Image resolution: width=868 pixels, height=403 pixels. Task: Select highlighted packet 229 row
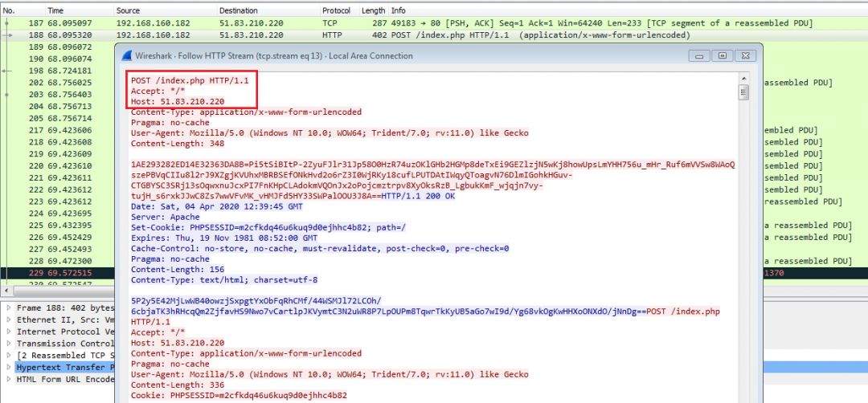(56, 273)
